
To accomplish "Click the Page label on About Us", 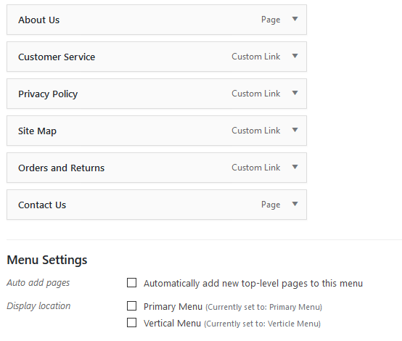I will 271,20.
